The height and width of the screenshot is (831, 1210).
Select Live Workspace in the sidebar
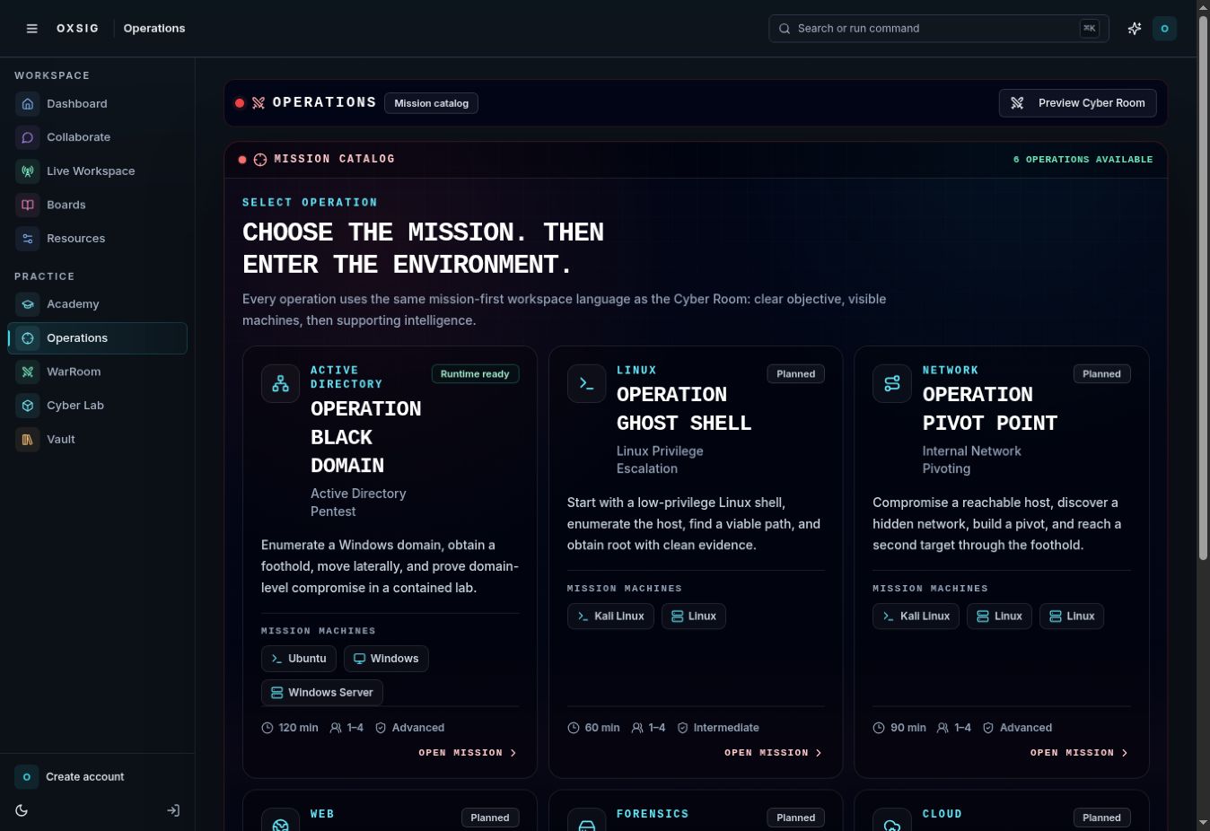point(98,171)
